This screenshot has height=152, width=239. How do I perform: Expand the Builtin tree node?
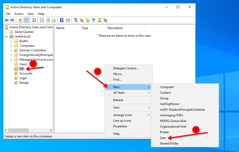click(x=11, y=41)
